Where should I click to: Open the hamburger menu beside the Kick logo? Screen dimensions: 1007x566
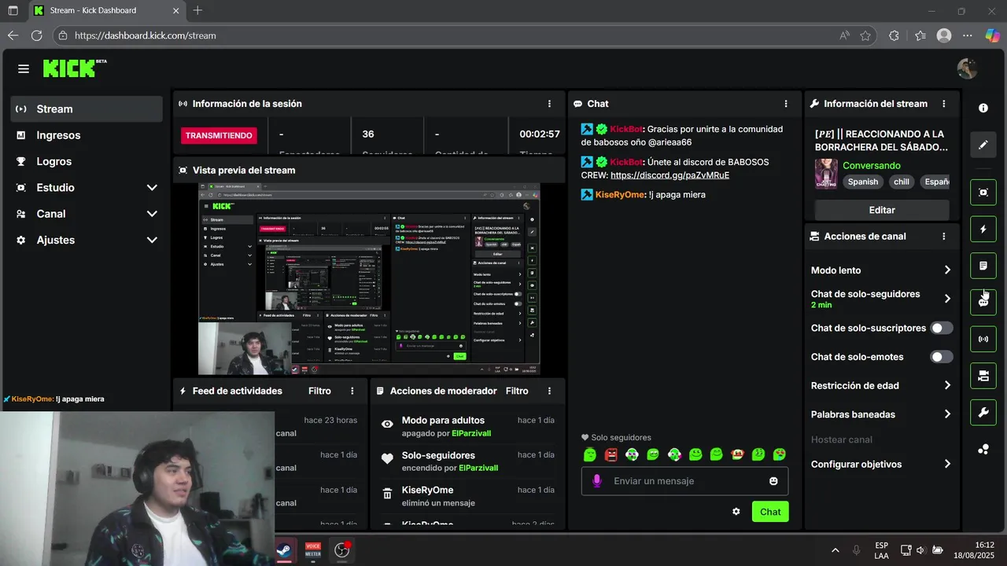24,69
